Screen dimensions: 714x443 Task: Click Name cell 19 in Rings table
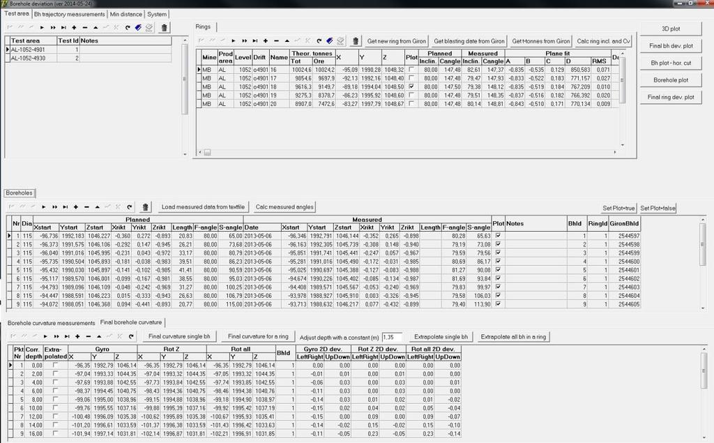point(279,96)
